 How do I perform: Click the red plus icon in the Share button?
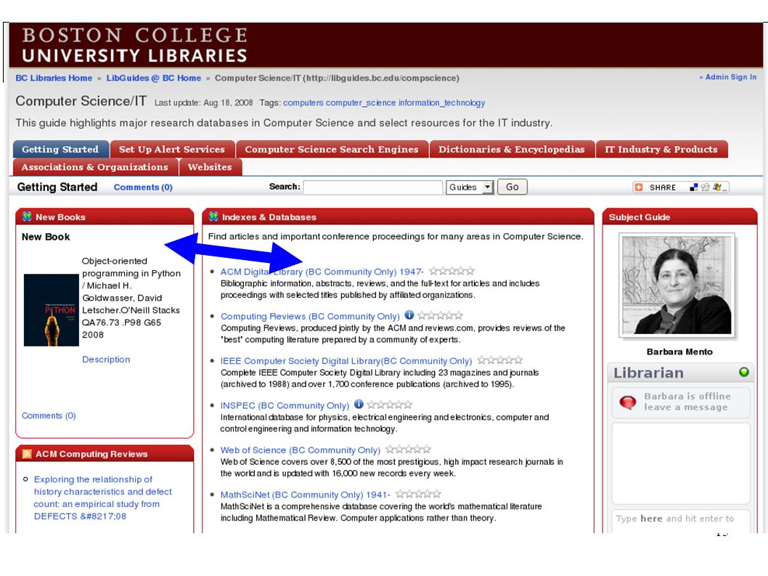(639, 187)
